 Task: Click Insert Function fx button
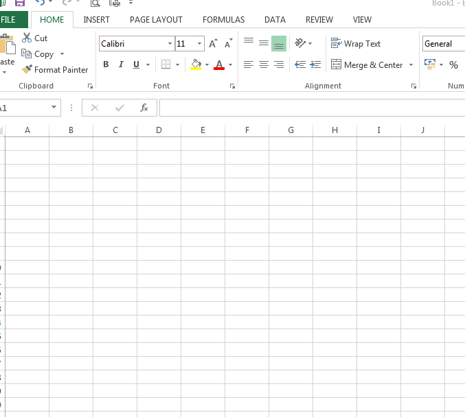pyautogui.click(x=144, y=108)
